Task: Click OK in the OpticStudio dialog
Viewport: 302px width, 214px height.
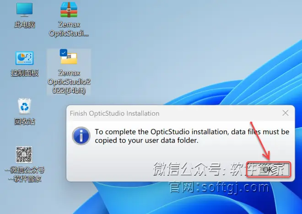Action: tap(268, 169)
